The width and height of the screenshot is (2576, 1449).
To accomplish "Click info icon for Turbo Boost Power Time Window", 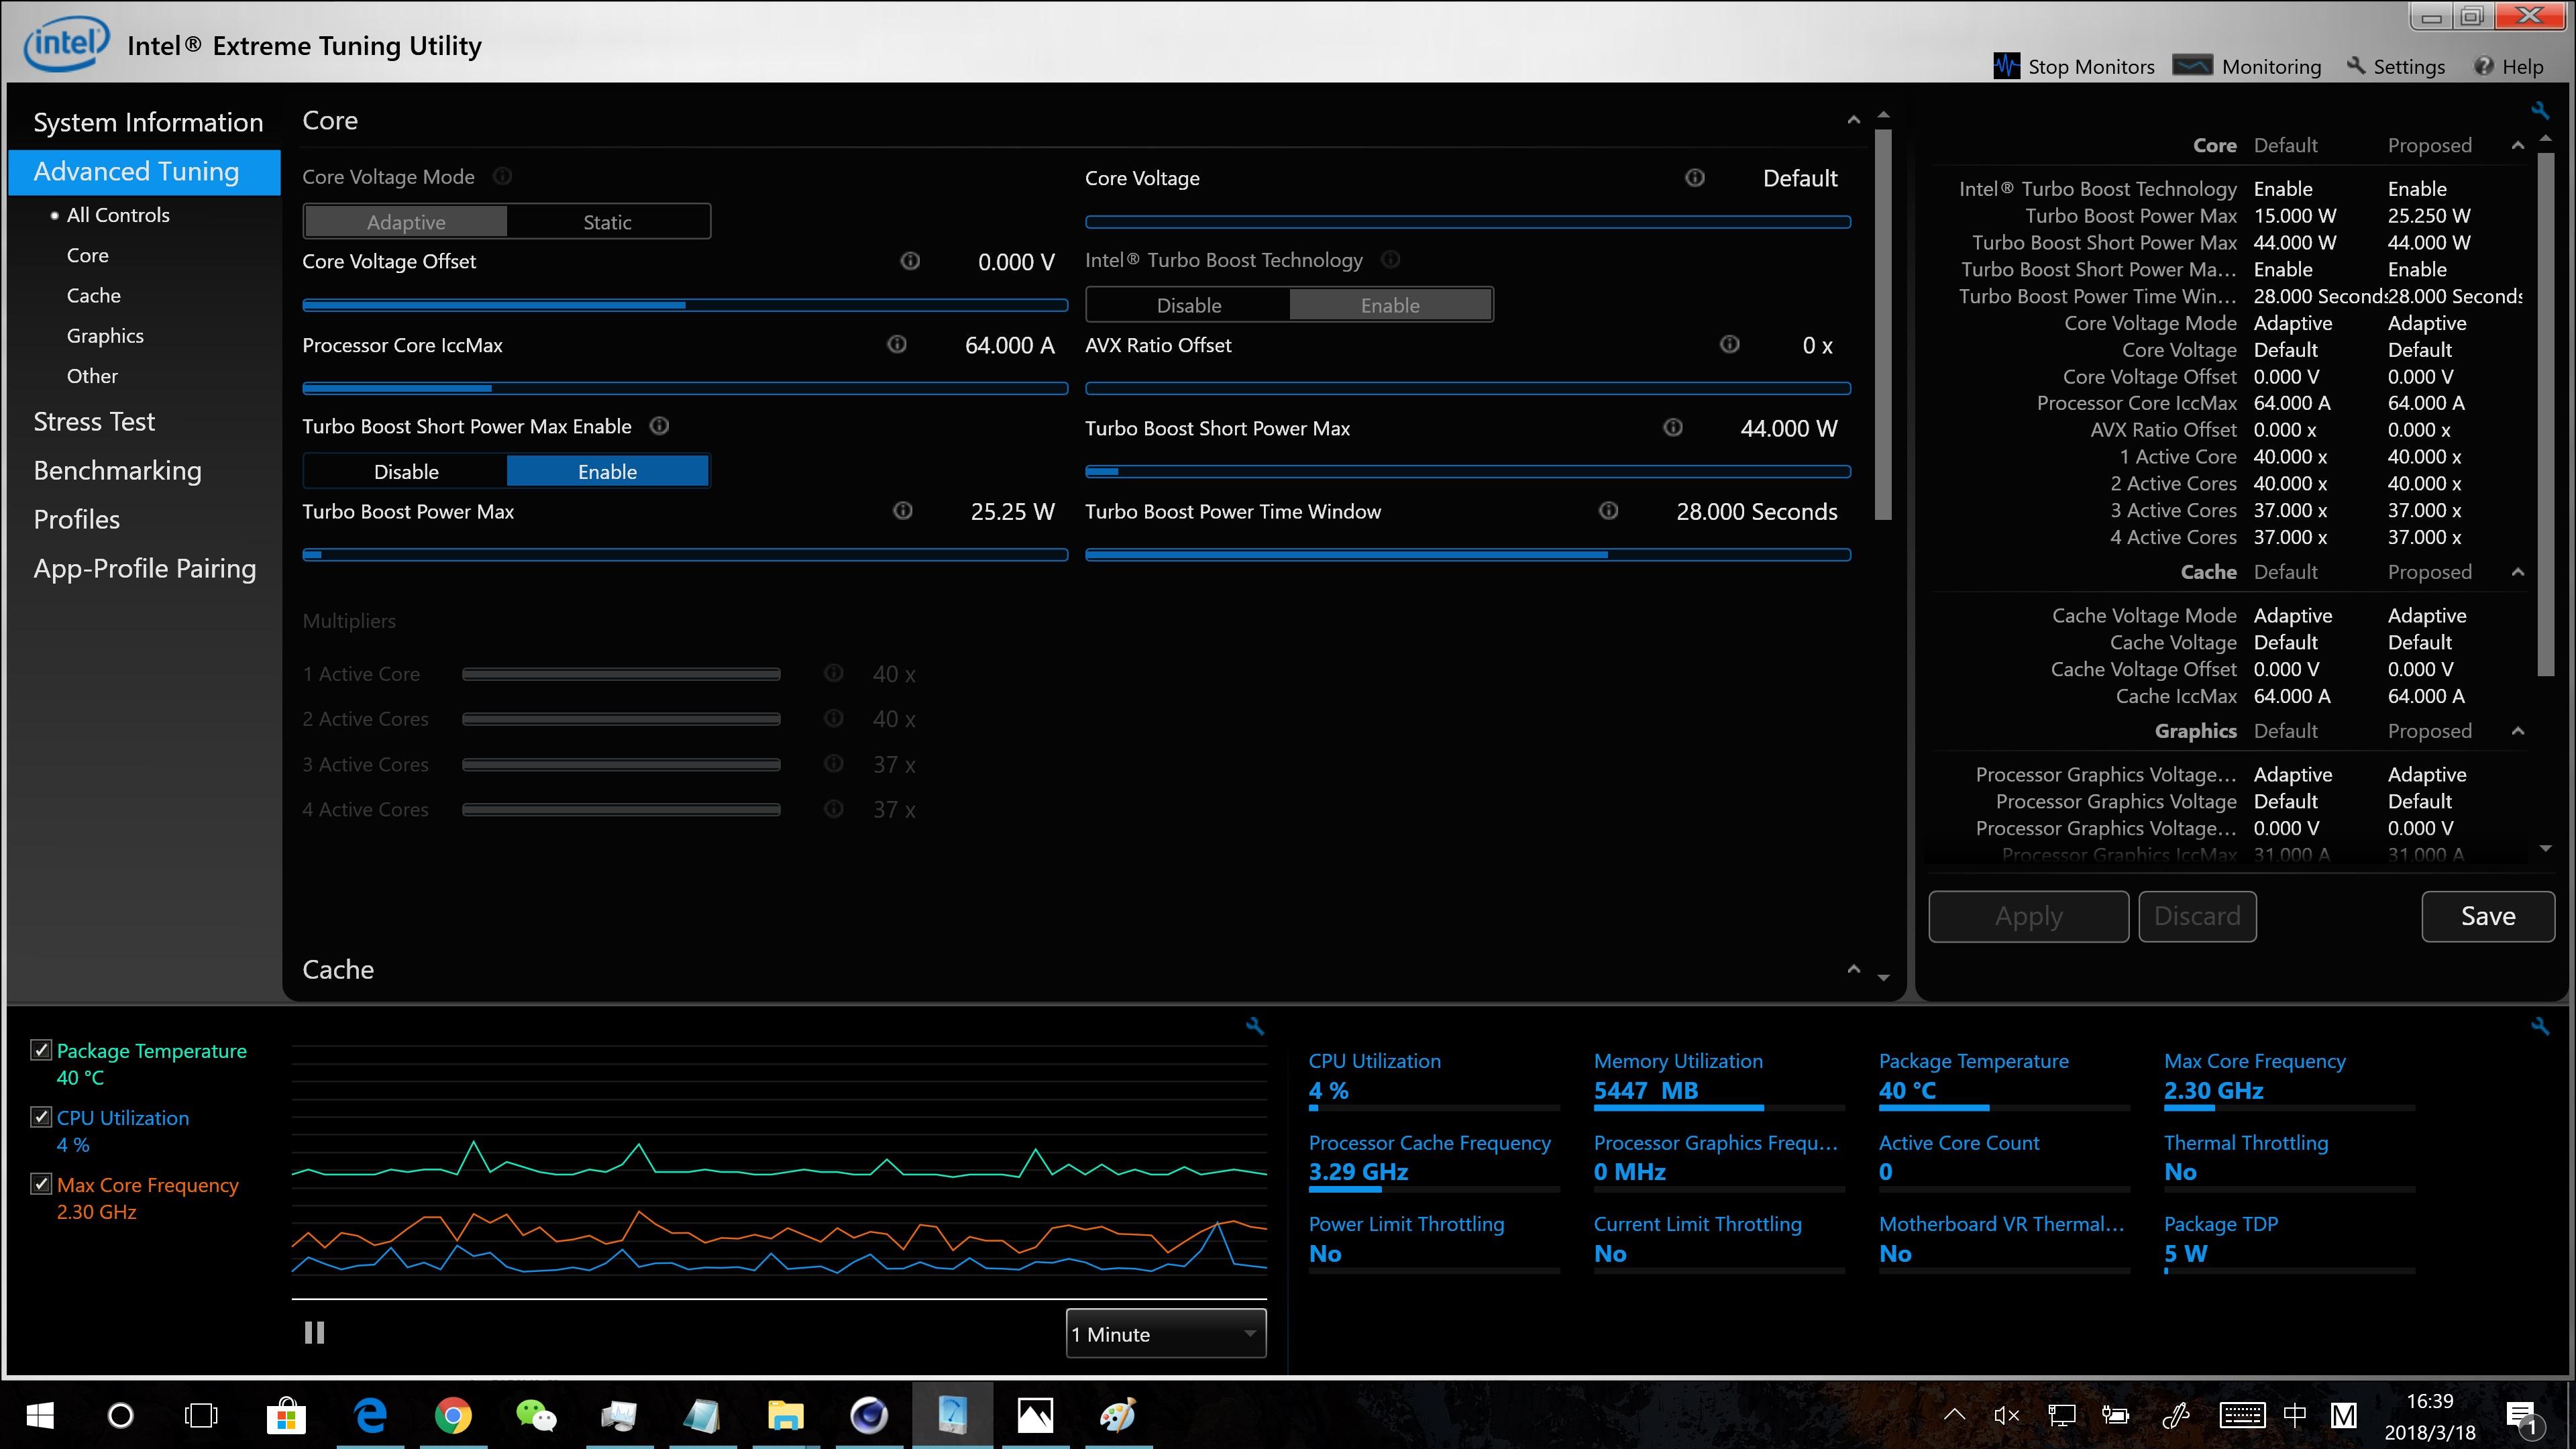I will pos(1608,511).
